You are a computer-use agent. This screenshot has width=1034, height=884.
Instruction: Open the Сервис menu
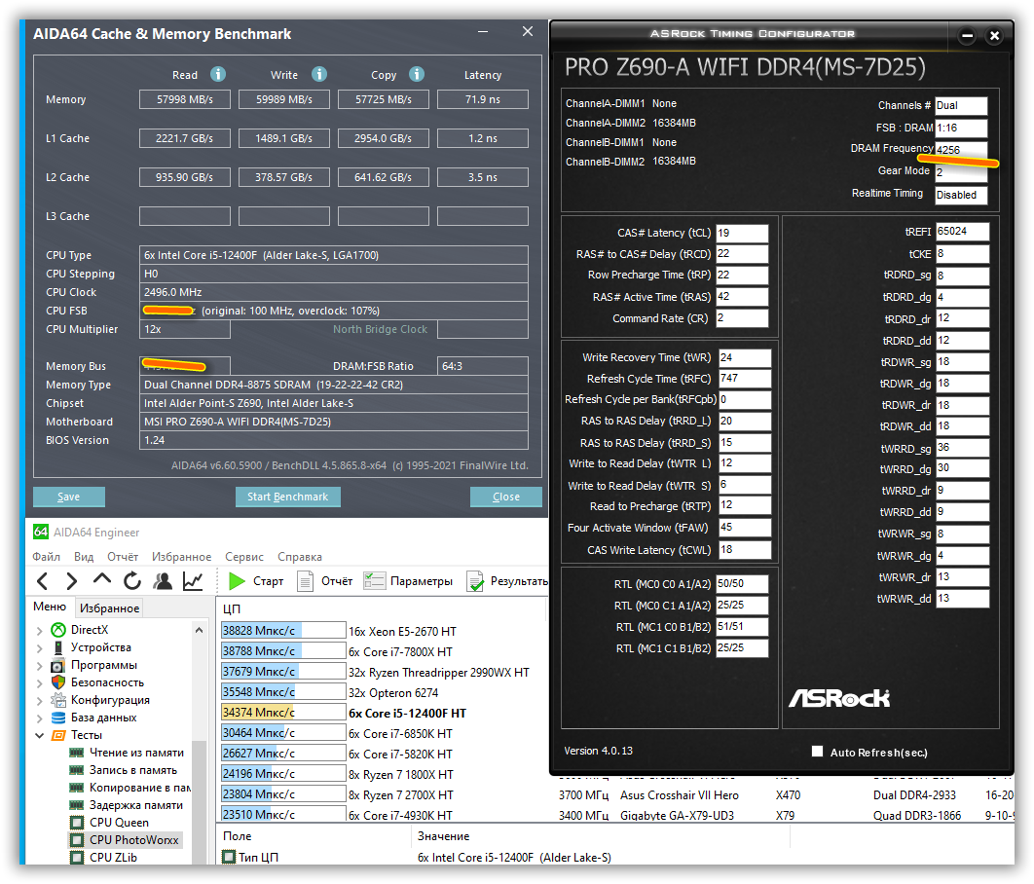tap(244, 556)
